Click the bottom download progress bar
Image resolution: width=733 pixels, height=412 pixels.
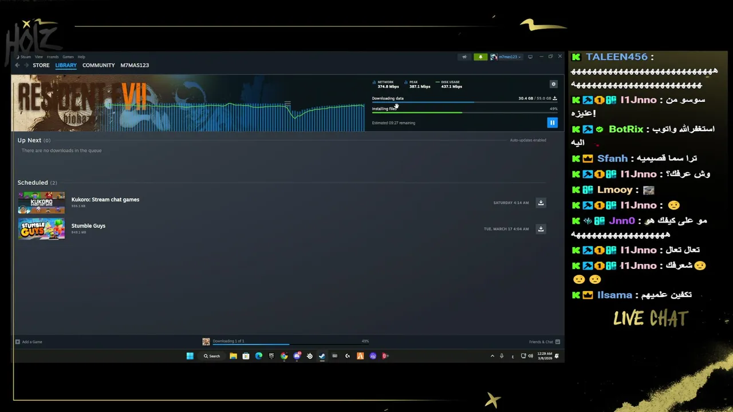290,344
